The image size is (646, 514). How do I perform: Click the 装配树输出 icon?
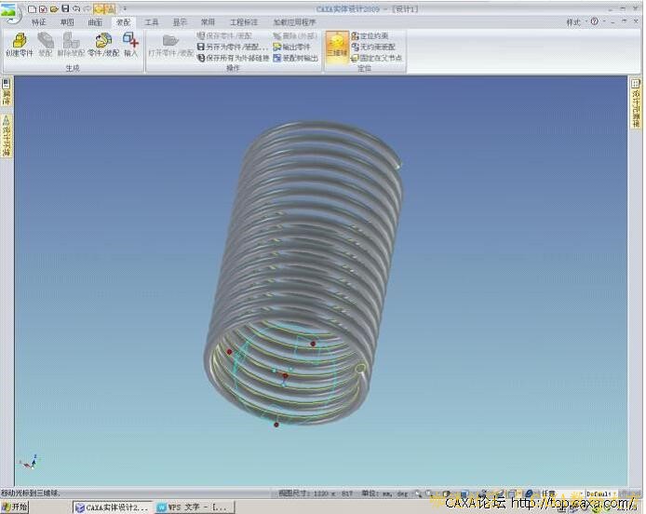click(x=296, y=57)
